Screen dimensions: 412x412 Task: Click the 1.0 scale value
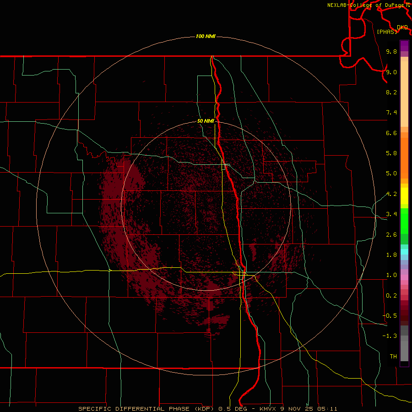pyautogui.click(x=391, y=275)
